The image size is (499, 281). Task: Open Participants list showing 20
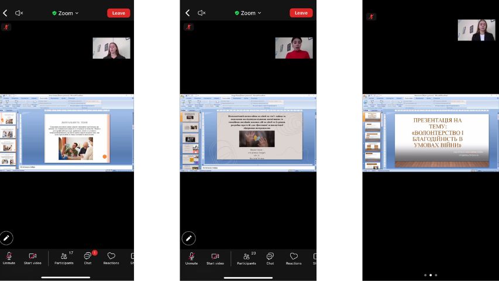[x=247, y=258]
